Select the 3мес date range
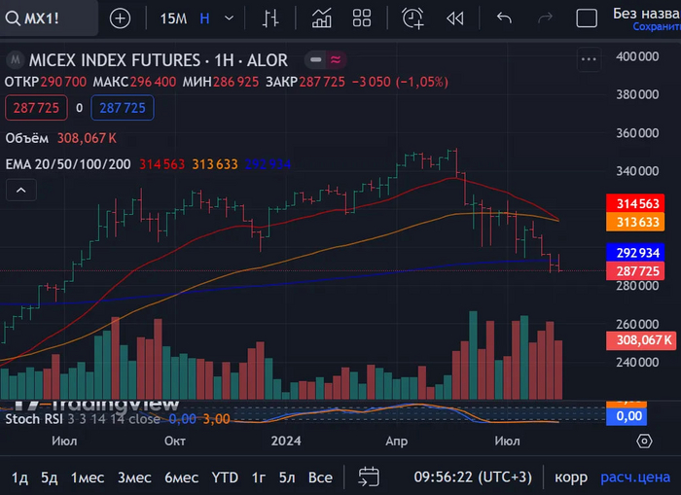 (x=134, y=477)
